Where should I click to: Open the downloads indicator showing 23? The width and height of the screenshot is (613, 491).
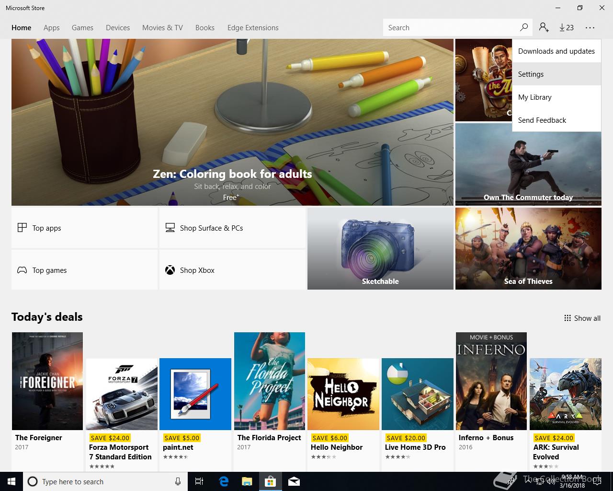tap(567, 27)
